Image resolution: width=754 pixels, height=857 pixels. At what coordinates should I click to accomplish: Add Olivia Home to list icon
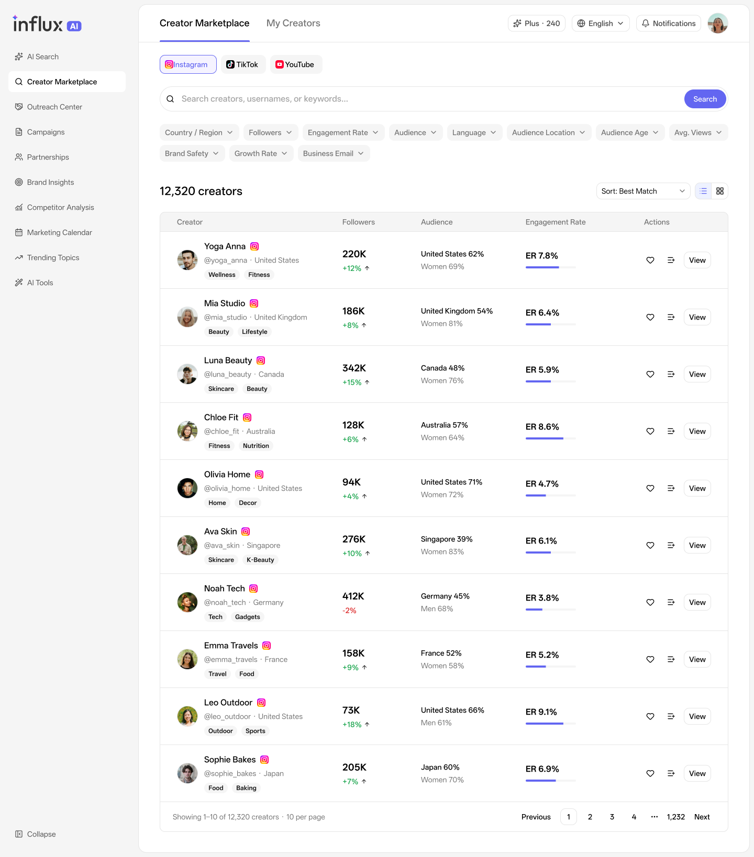tap(671, 488)
